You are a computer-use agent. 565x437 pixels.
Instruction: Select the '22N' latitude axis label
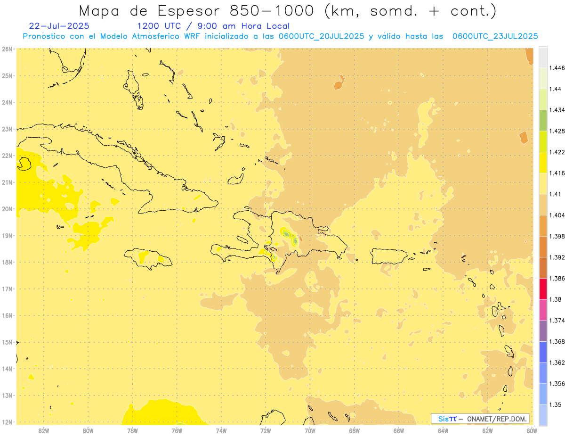7,156
